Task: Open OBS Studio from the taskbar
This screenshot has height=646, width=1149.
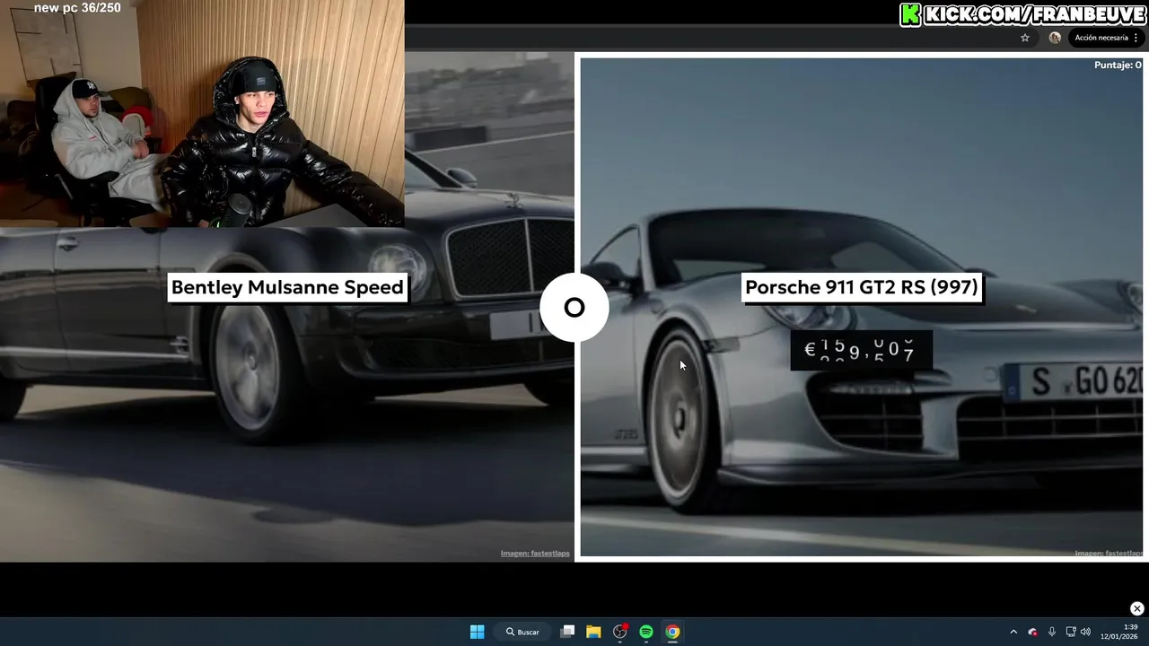Action: tap(619, 632)
